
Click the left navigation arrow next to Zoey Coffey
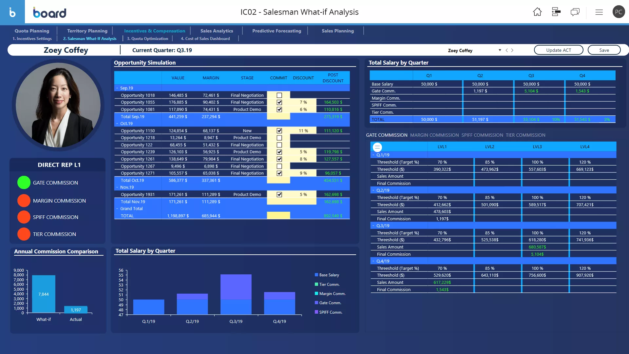coord(506,50)
